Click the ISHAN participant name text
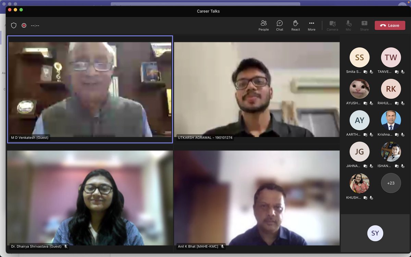The width and height of the screenshot is (411, 257). click(385, 166)
